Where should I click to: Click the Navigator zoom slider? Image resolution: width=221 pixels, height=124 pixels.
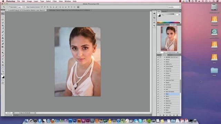[x=171, y=53]
